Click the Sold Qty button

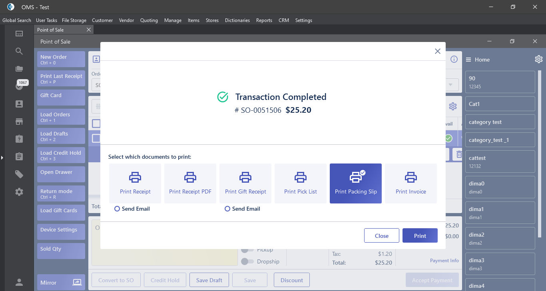61,251
